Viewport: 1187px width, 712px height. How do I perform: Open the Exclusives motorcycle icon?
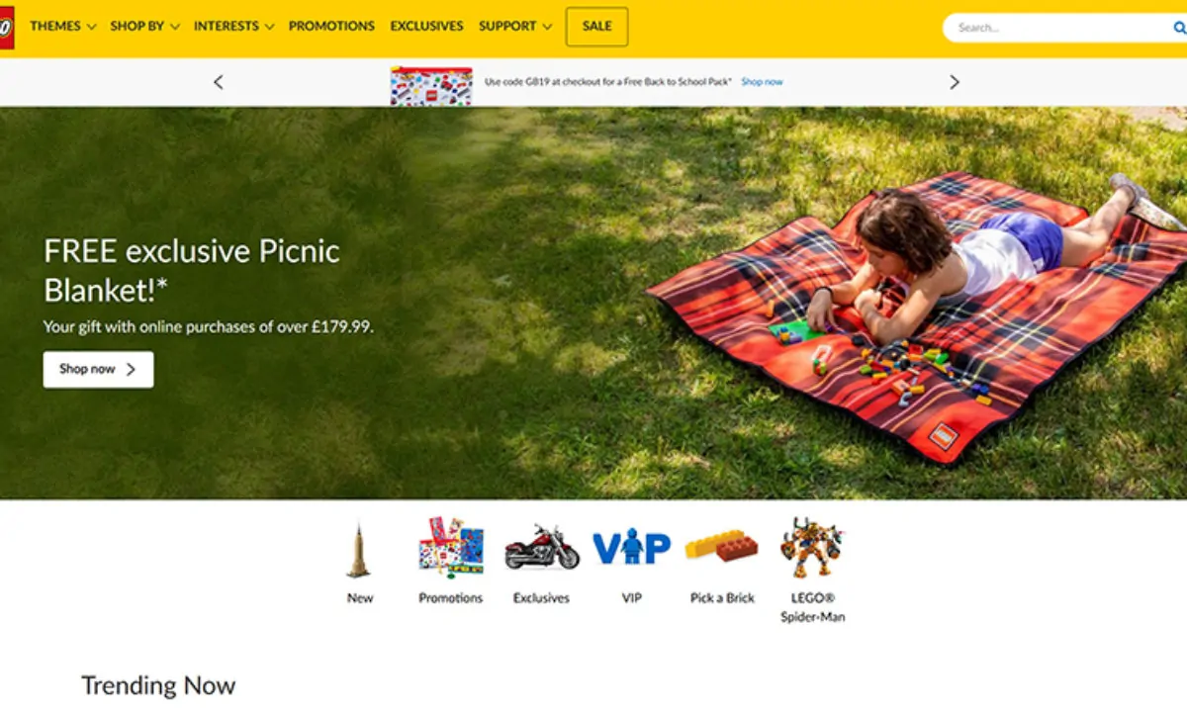tap(542, 548)
